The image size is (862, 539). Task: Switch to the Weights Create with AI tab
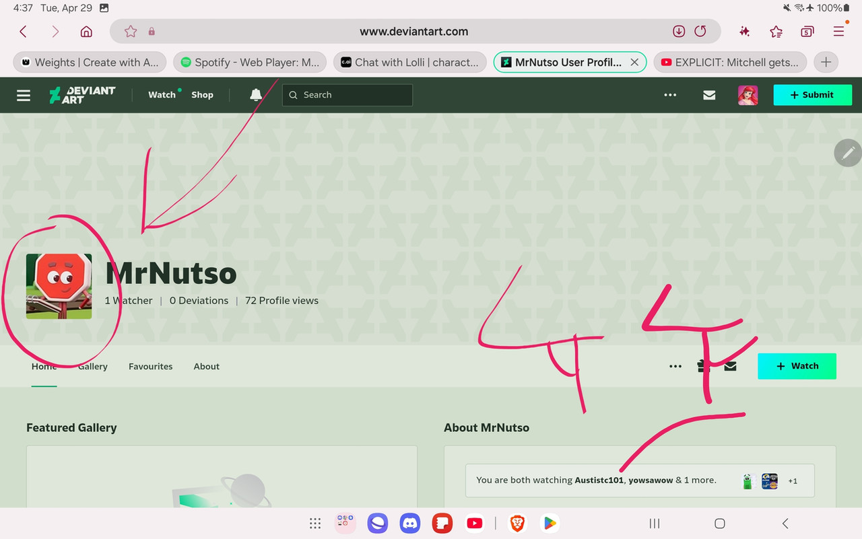pos(90,62)
